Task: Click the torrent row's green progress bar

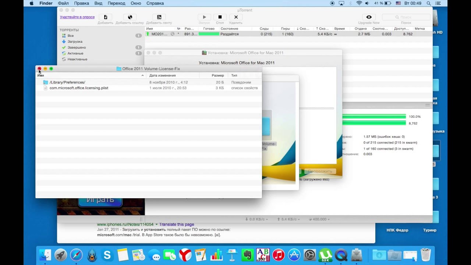Action: (209, 34)
